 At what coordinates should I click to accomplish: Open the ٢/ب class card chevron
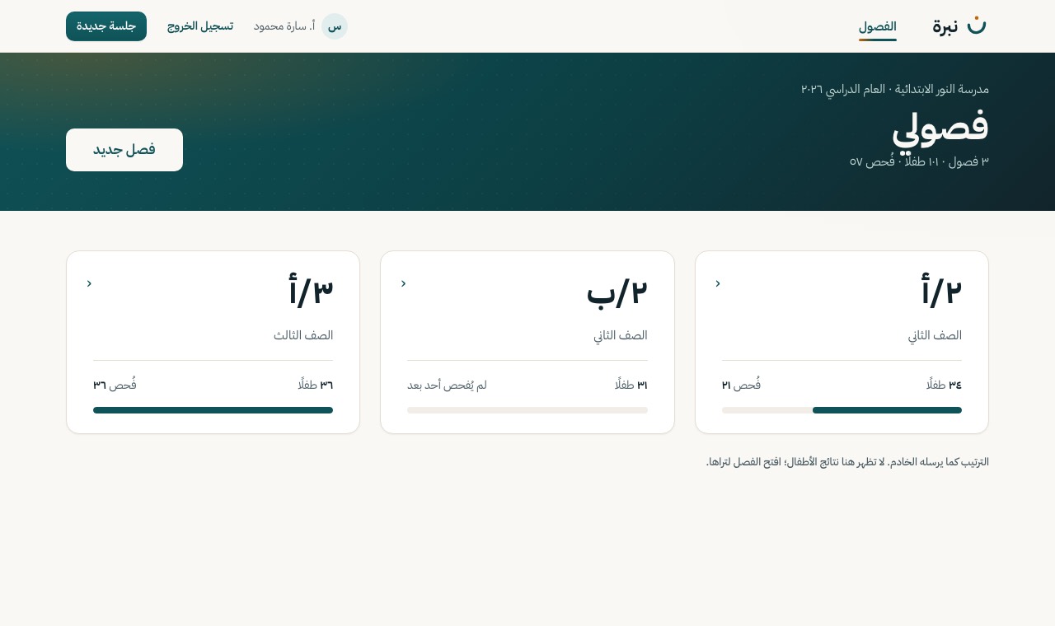[x=403, y=283]
